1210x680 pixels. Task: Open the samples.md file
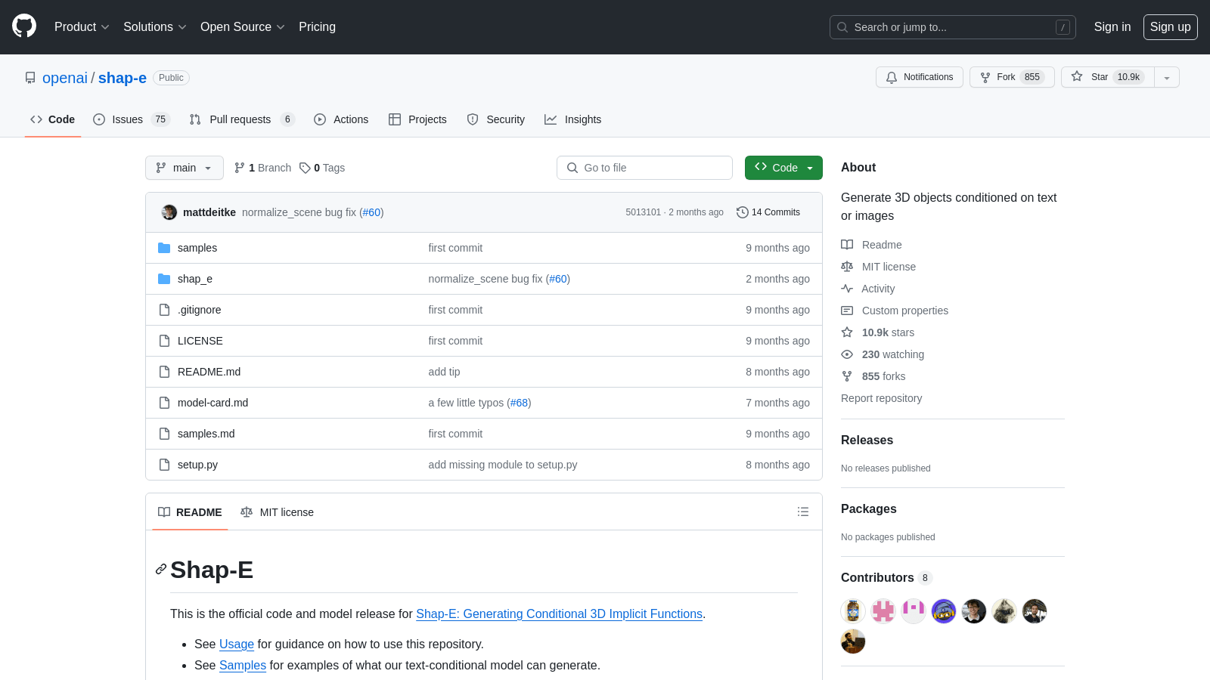point(206,434)
